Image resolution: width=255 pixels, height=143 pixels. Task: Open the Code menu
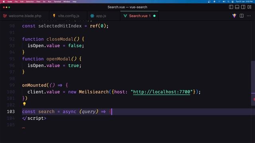(10, 2)
